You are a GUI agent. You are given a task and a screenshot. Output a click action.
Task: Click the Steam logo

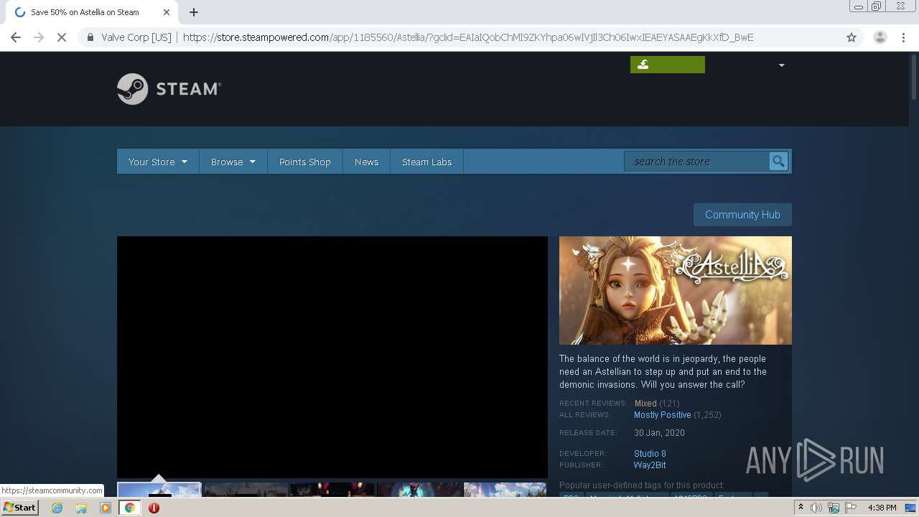point(169,89)
